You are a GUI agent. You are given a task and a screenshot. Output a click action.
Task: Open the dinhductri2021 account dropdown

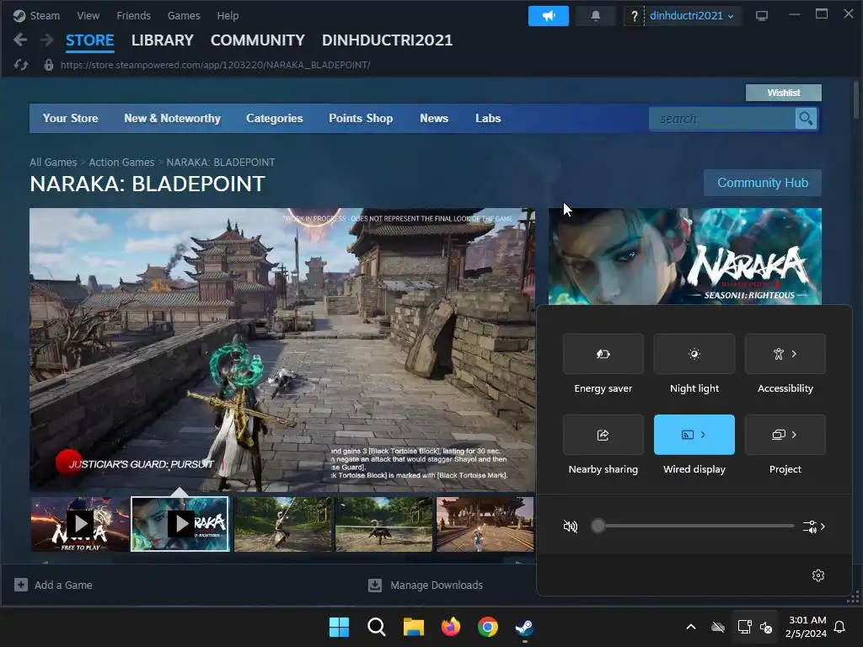pos(691,16)
